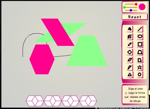Choose the rhombus diamond tool
Screen dimensions: 150x109
point(130,52)
